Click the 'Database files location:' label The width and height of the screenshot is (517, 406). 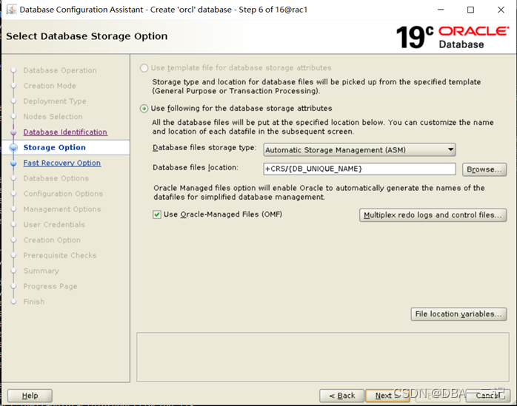(196, 168)
